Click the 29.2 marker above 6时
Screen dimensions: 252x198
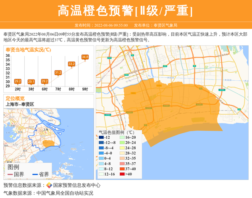tap(45, 81)
